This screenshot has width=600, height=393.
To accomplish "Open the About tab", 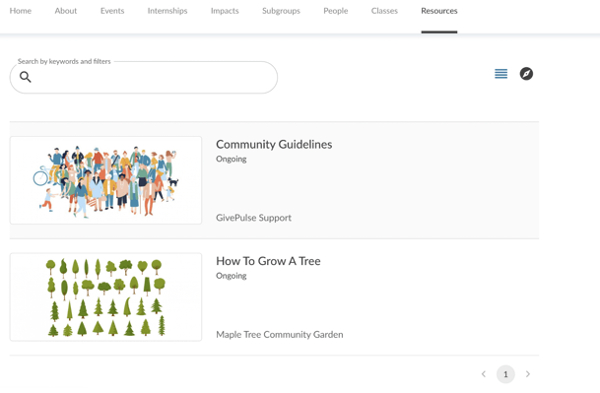I will pyautogui.click(x=66, y=11).
